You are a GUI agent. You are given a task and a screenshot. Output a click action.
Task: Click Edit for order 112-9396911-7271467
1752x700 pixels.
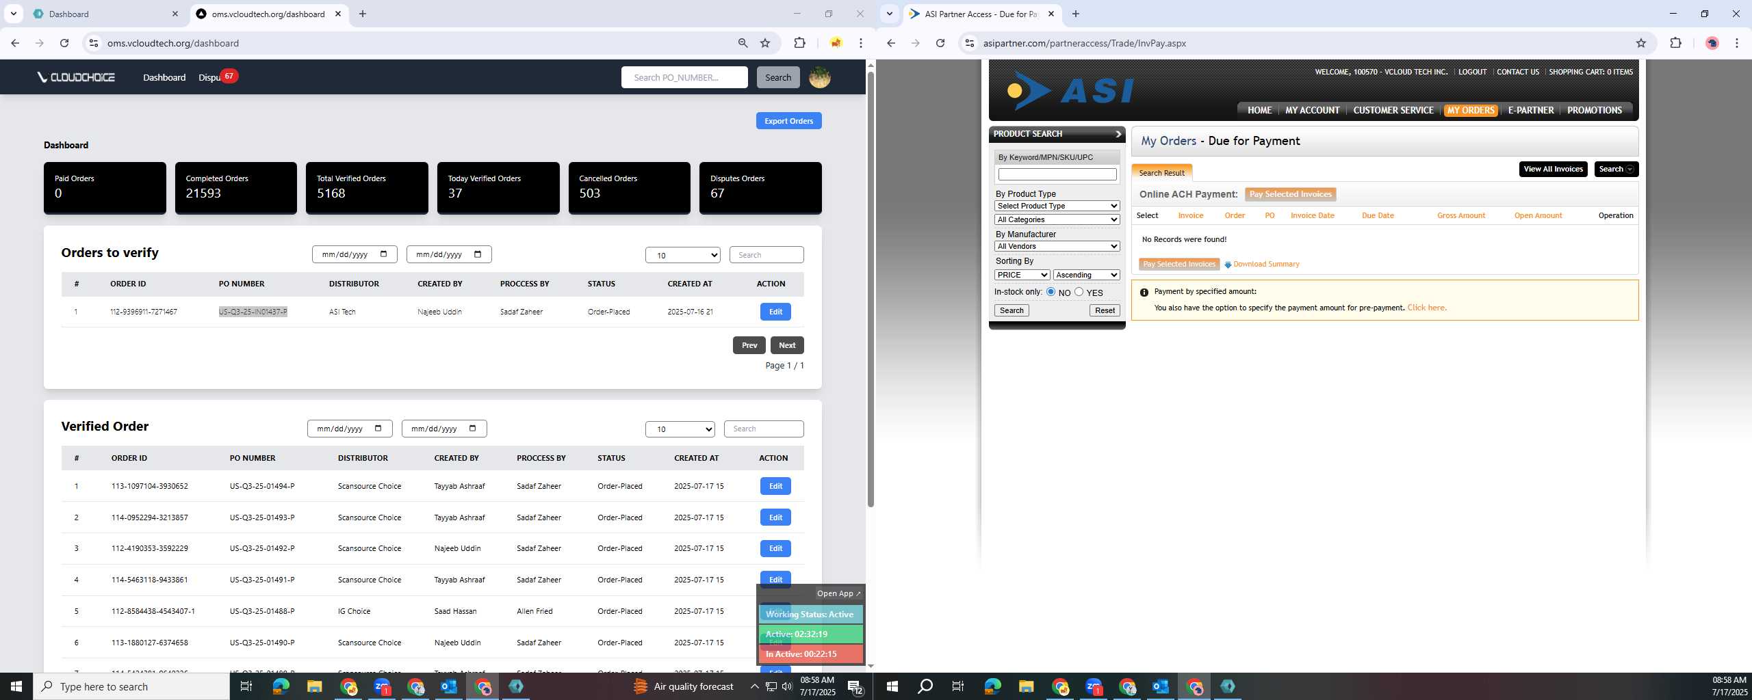coord(775,312)
